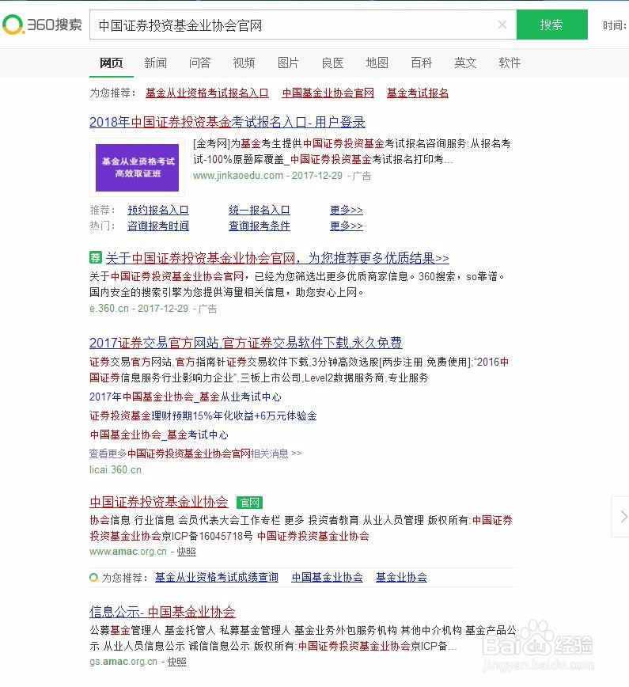Click www.amac.org.cn URL text

(128, 552)
